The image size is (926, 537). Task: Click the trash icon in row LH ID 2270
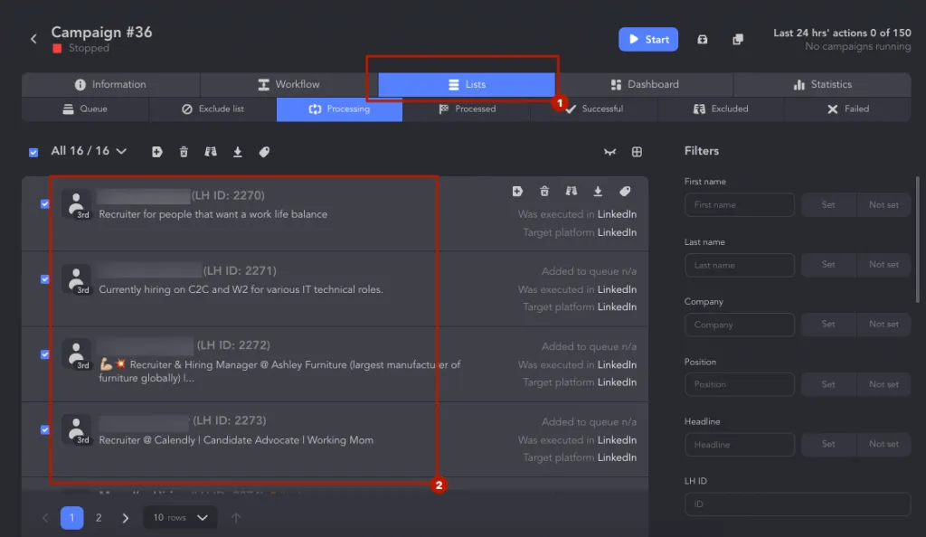(544, 191)
